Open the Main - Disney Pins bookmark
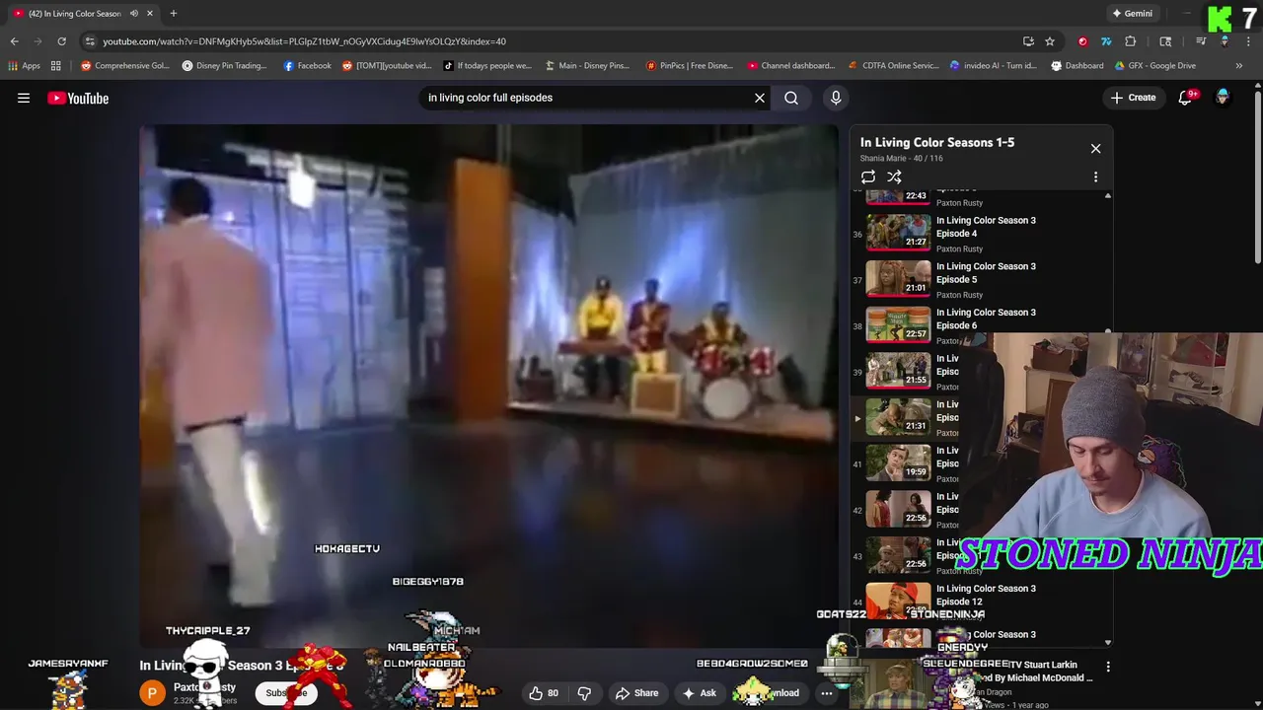 pyautogui.click(x=586, y=66)
